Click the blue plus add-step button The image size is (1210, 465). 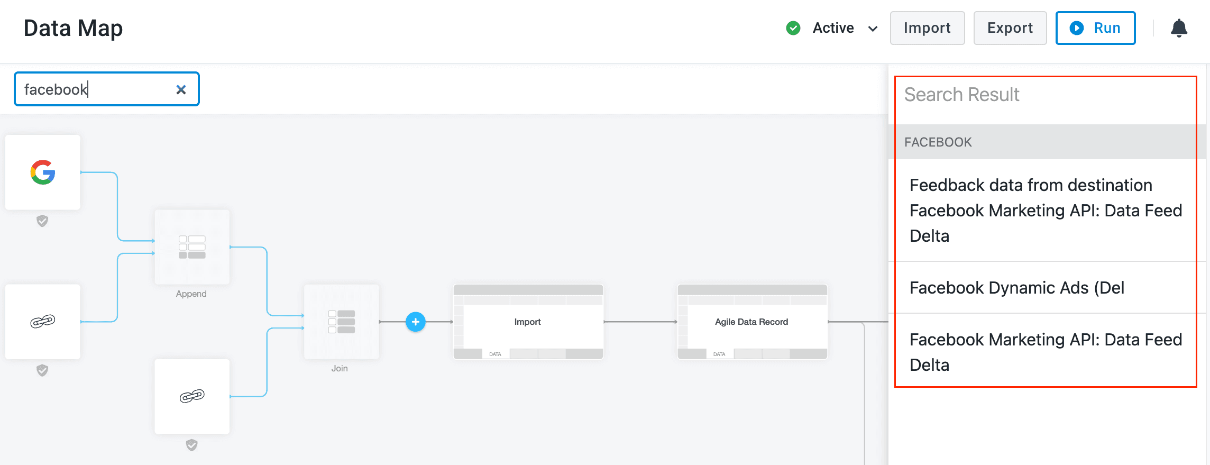tap(416, 322)
